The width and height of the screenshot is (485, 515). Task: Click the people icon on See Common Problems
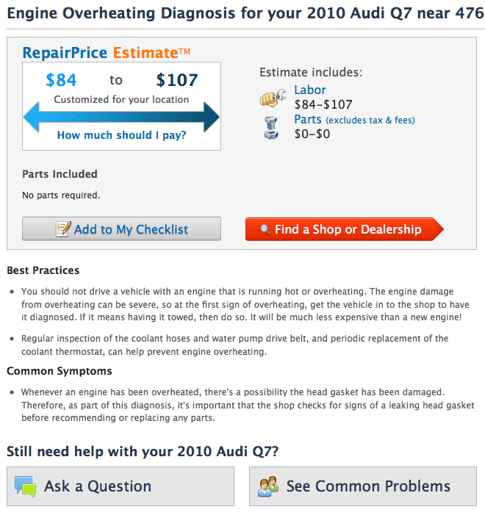[x=268, y=486]
